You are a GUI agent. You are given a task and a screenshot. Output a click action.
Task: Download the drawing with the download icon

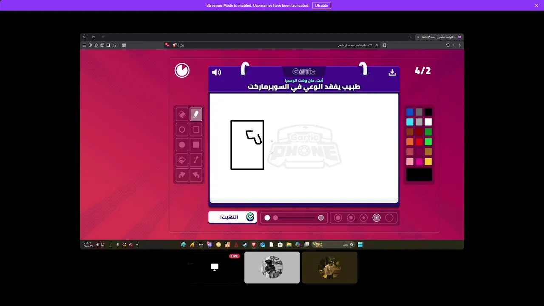click(392, 72)
